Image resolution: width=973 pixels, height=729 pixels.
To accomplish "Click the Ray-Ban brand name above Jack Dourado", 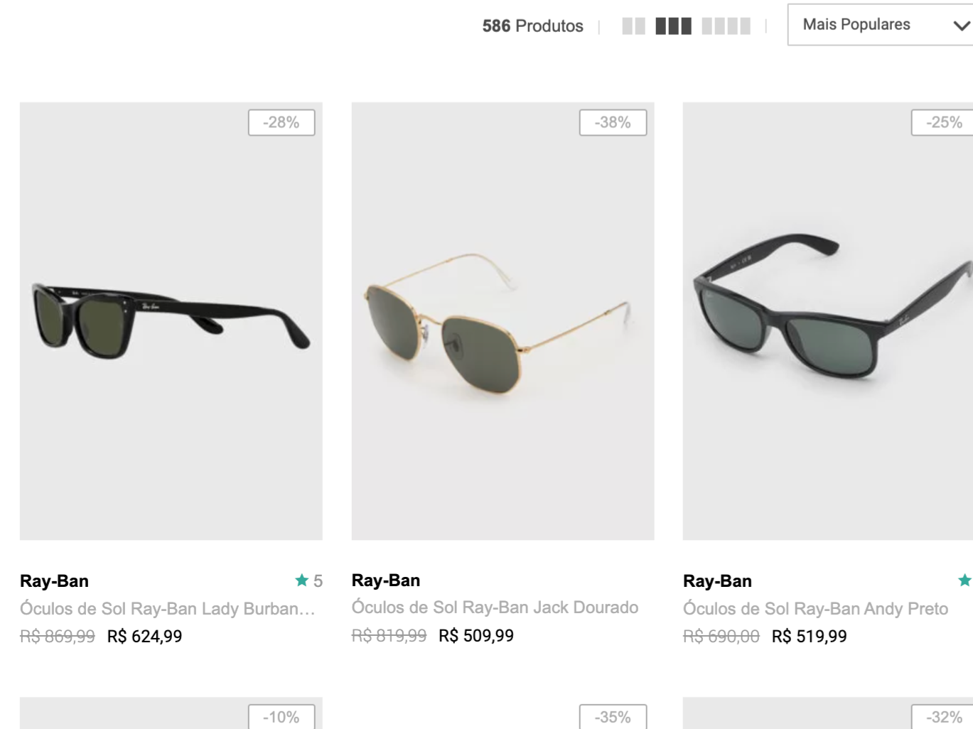I will point(386,580).
